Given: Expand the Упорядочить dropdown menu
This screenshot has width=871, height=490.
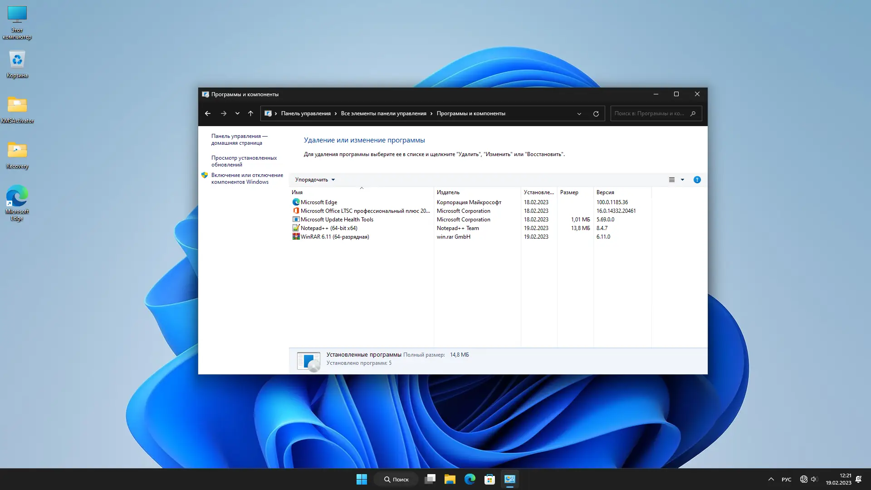Looking at the screenshot, I should pyautogui.click(x=315, y=180).
